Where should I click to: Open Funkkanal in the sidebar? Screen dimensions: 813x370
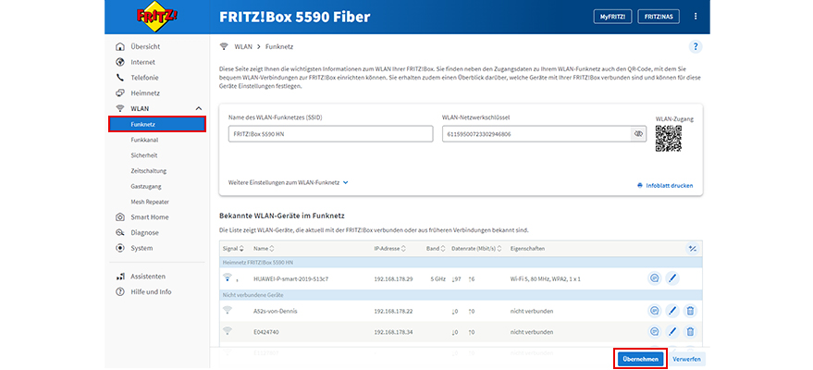[144, 140]
